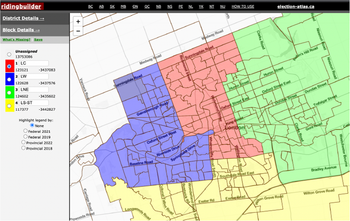Open the NU territory menu item

(x=222, y=7)
